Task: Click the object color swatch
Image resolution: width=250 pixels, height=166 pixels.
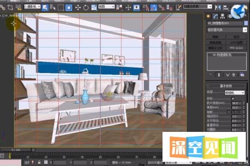Action: click(x=246, y=23)
